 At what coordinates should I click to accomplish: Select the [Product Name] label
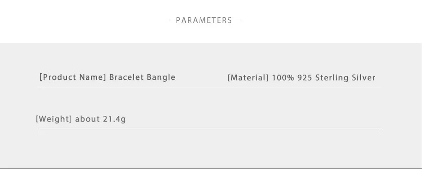(73, 77)
